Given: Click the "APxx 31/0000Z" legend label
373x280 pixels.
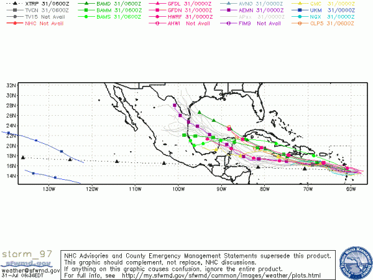Looking at the screenshot, I should pos(262,17).
